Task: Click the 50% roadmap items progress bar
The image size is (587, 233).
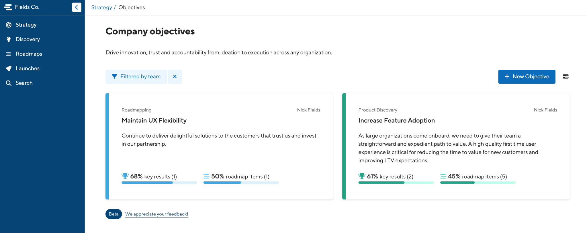Action: pos(241,183)
